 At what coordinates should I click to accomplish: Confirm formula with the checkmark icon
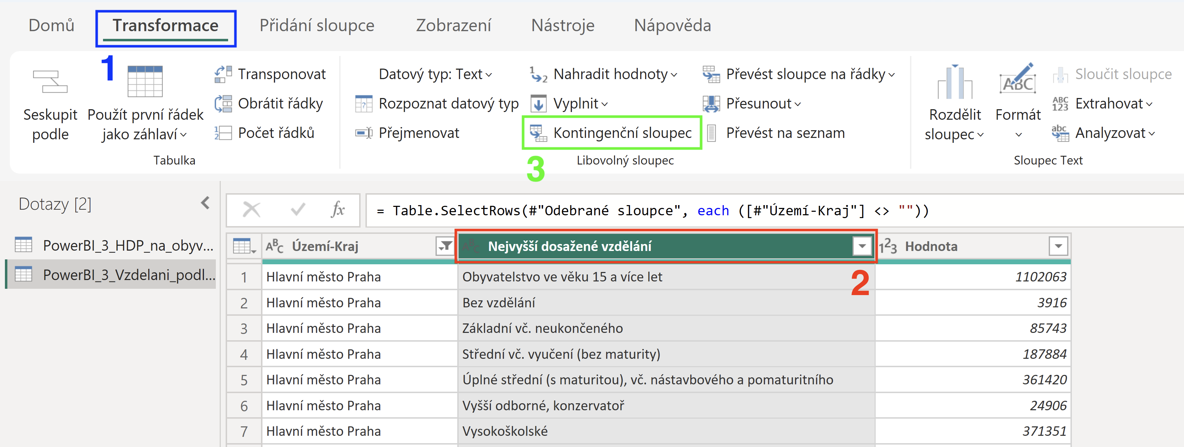[x=298, y=210]
